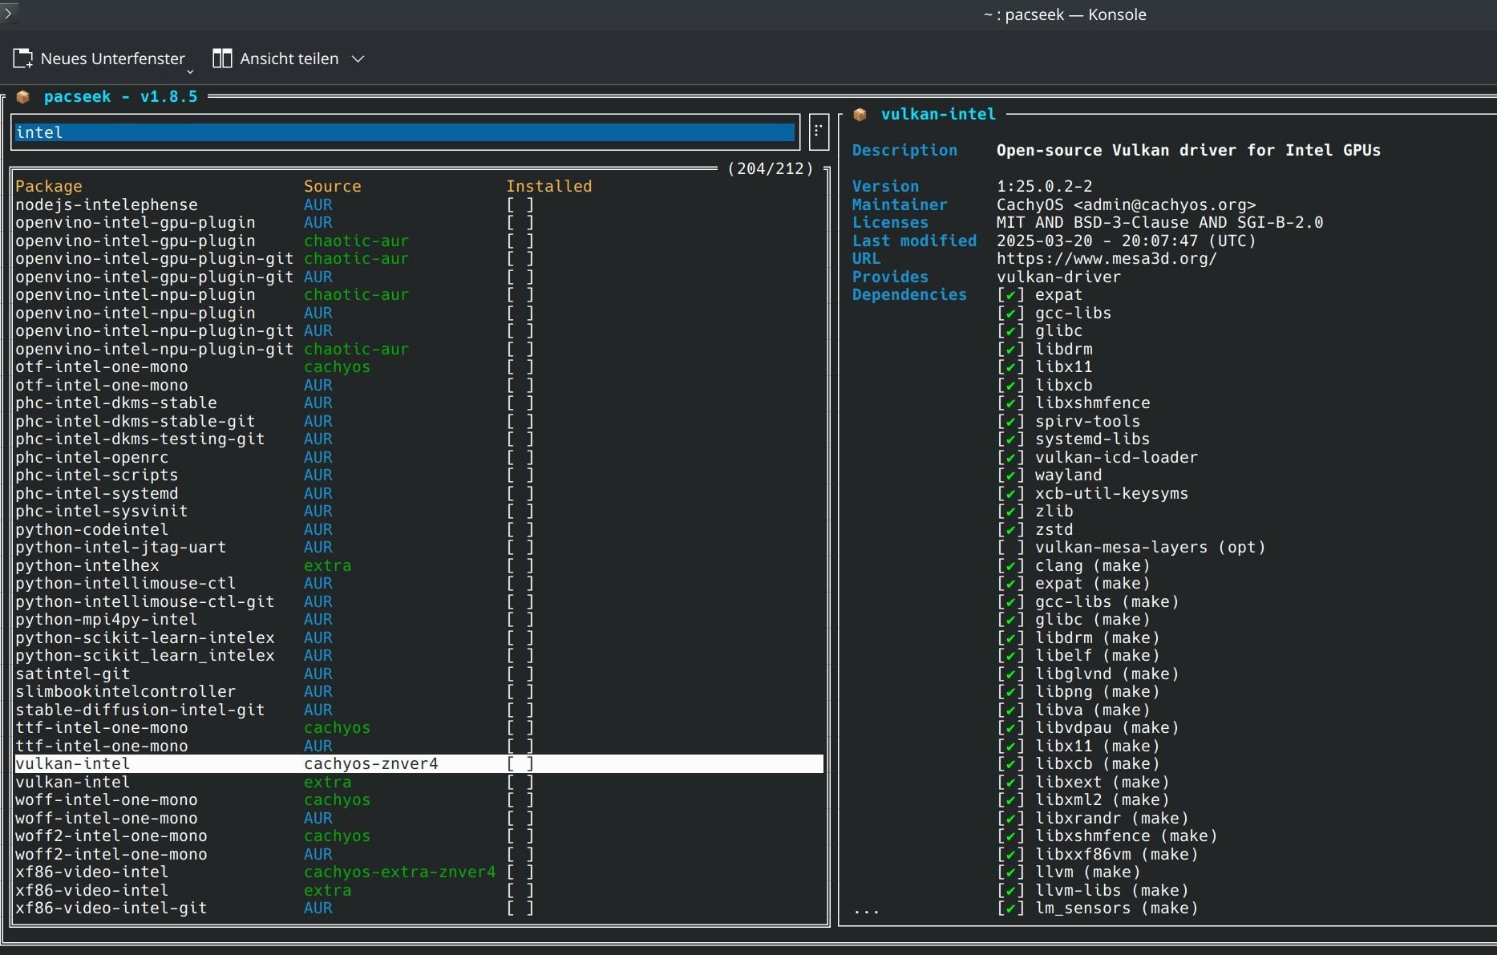Toggle Installed checkbox for xf86-video-intel-git
This screenshot has width=1497, height=955.
click(520, 908)
